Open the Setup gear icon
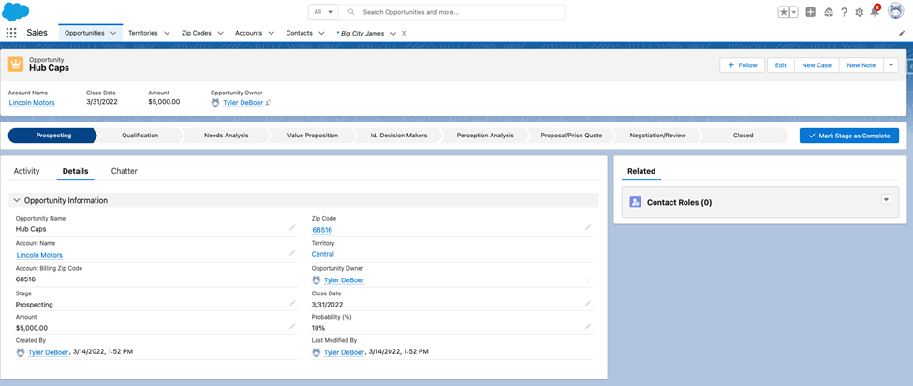The image size is (913, 386). [859, 12]
